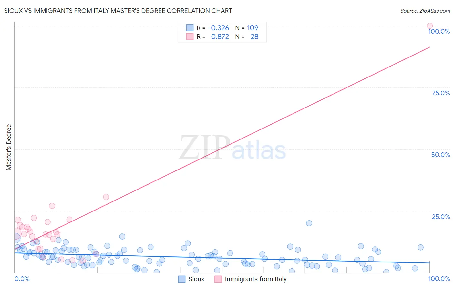Click the chart title text
The width and height of the screenshot is (454, 288).
[x=118, y=11]
